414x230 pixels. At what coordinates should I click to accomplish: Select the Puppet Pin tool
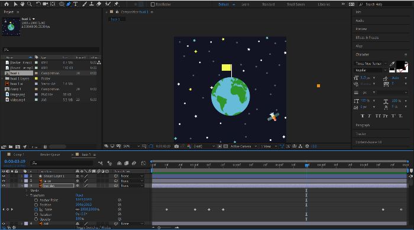(x=116, y=4)
